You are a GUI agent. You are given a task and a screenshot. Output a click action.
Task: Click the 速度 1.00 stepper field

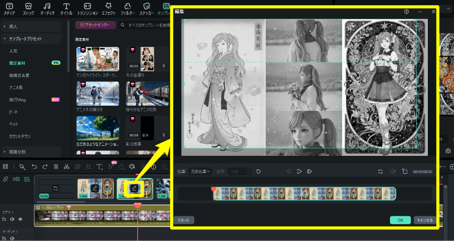239,172
